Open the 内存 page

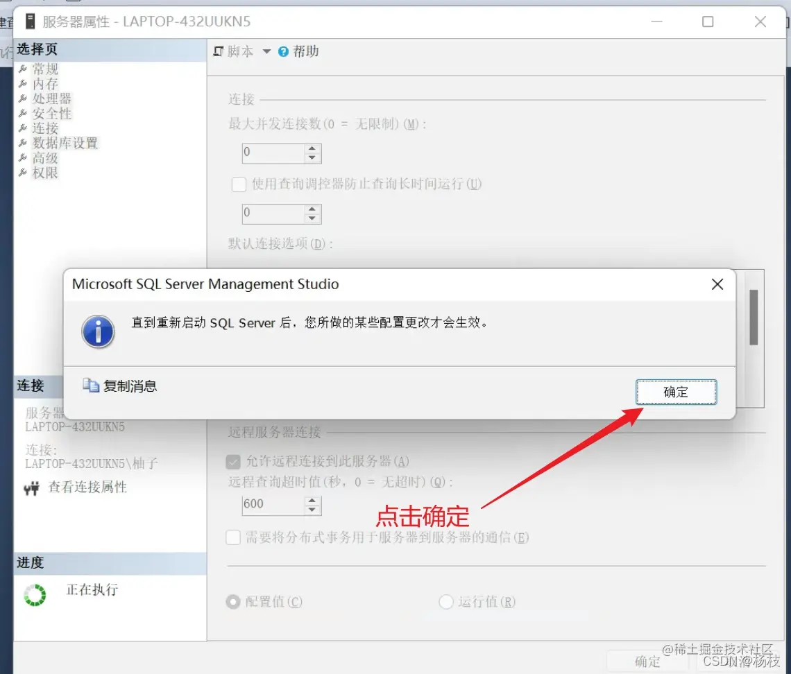pos(45,84)
